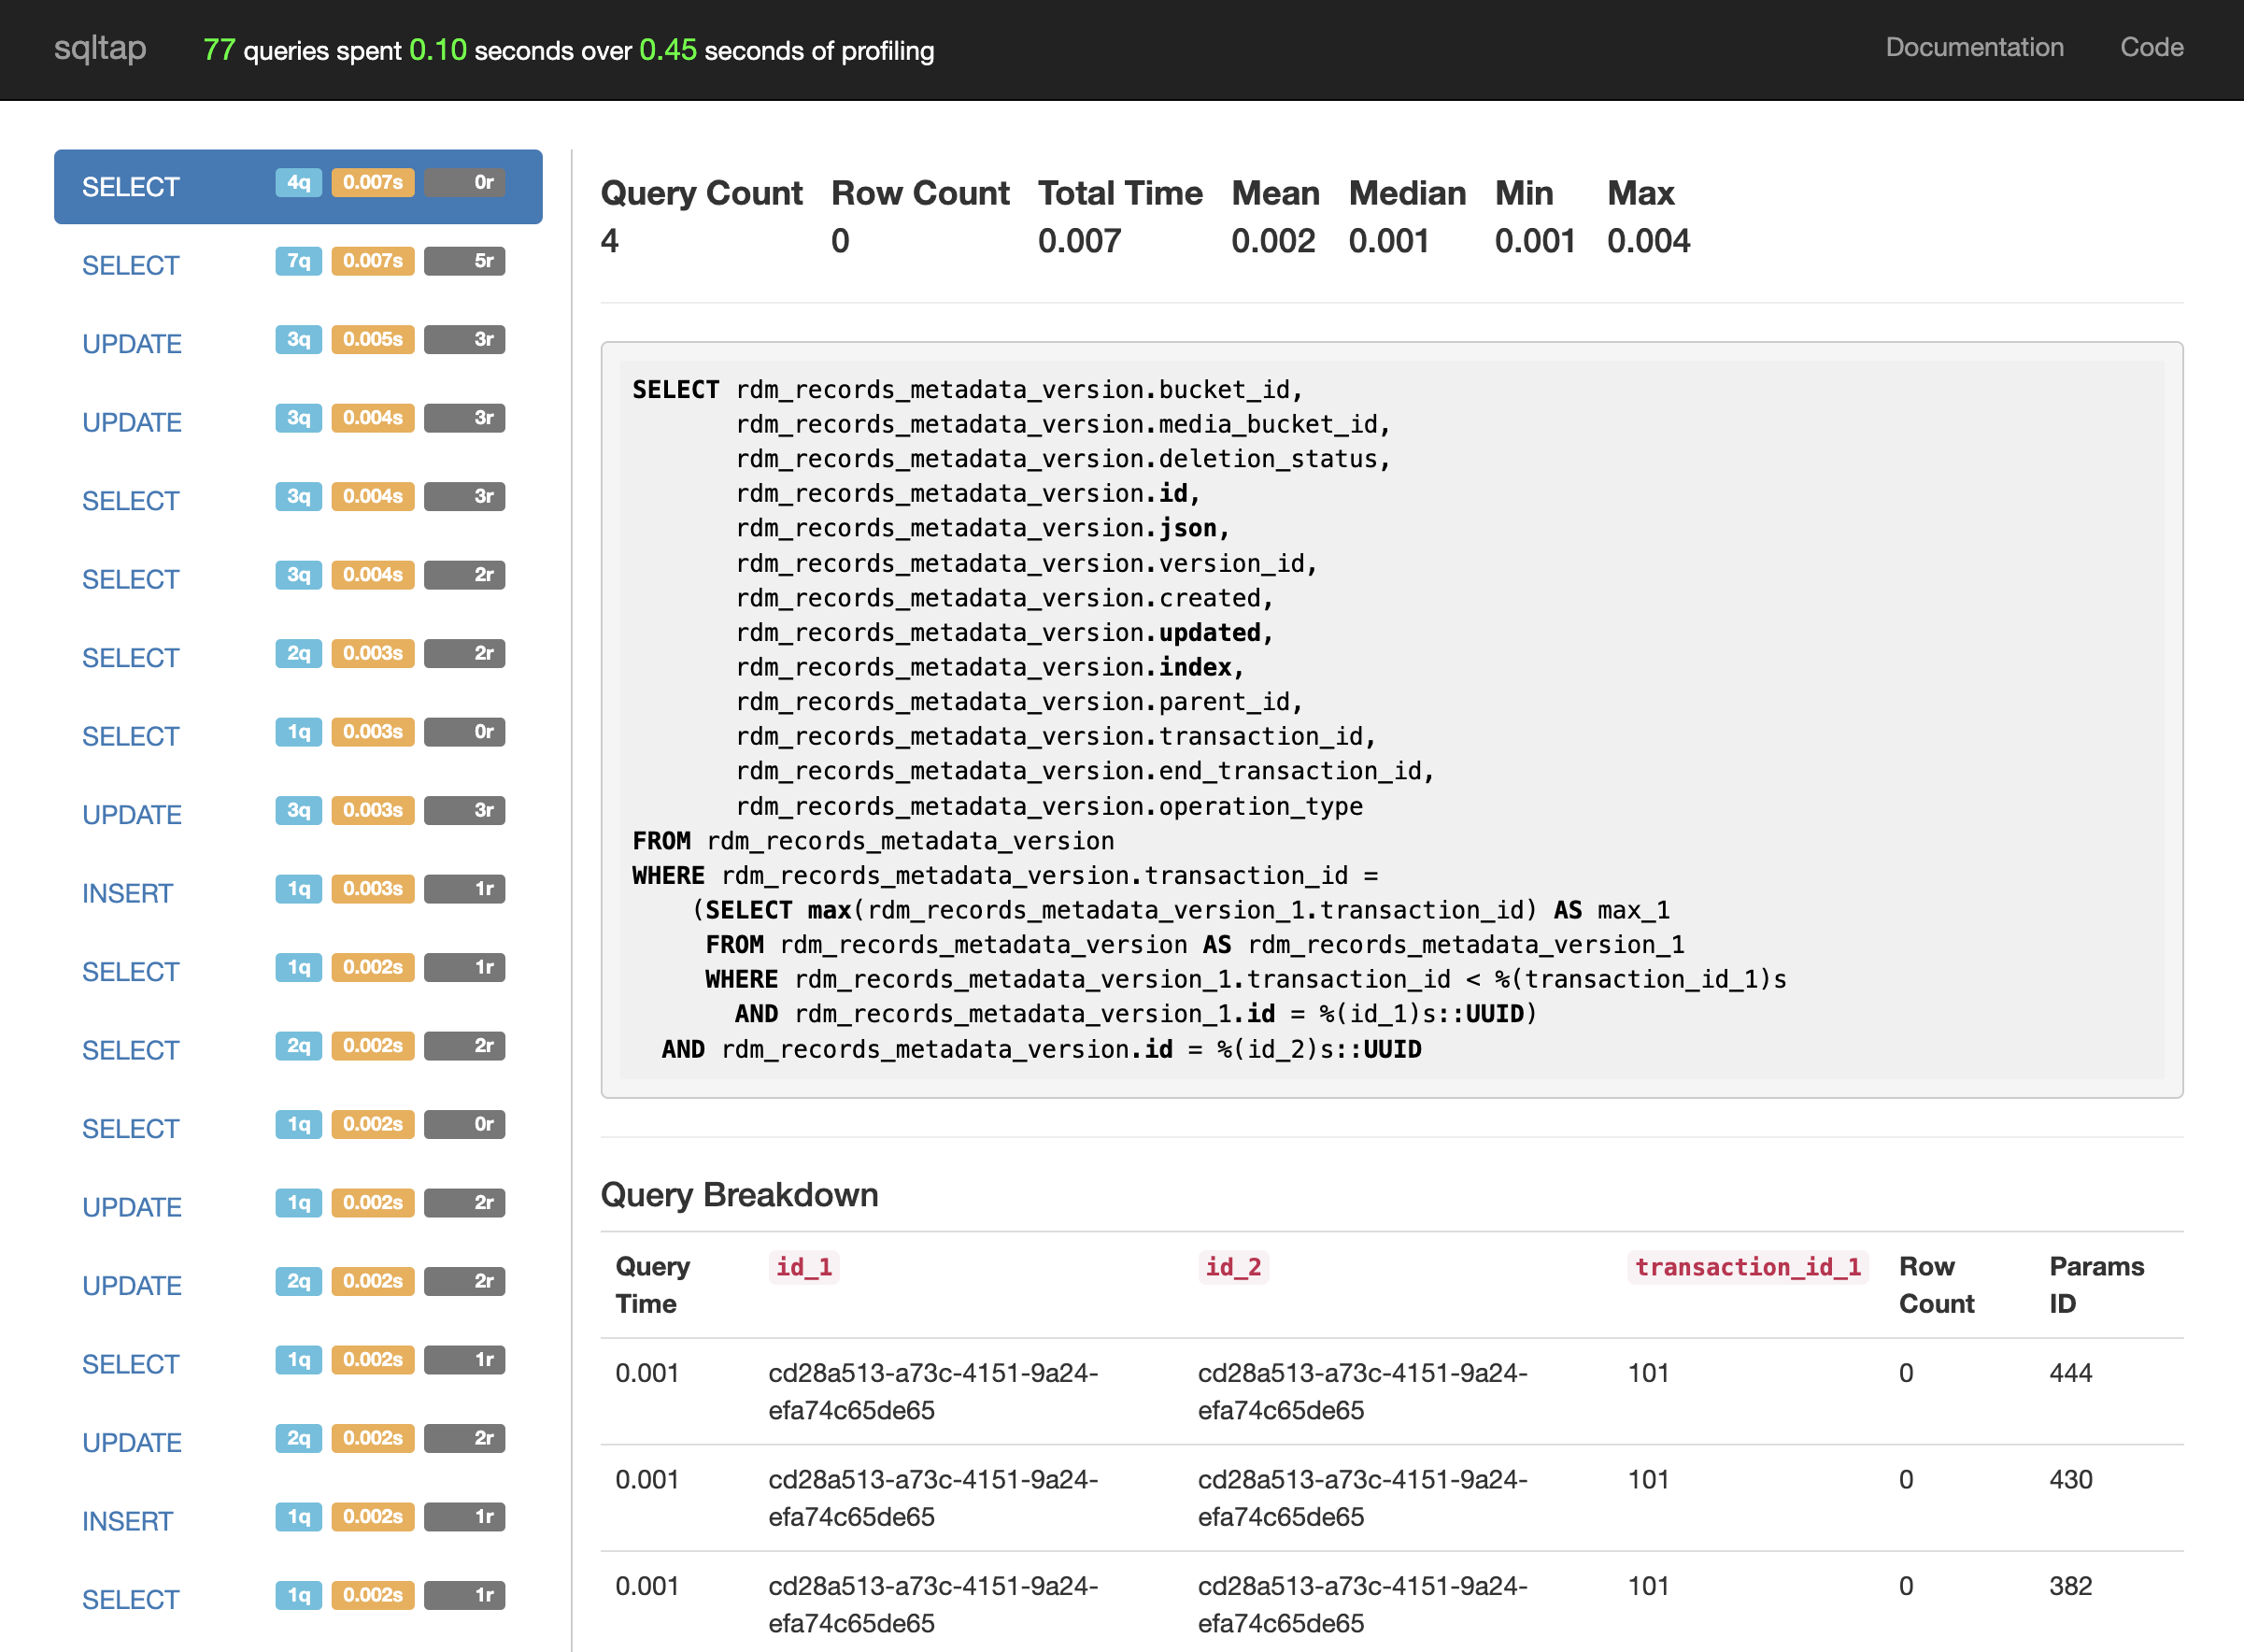Image resolution: width=2244 pixels, height=1652 pixels.
Task: Click the Mean value 0.002
Action: (x=1273, y=241)
